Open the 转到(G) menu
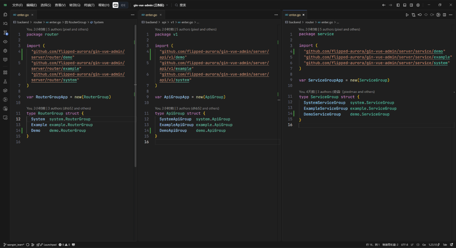The width and height of the screenshot is (456, 248). click(x=75, y=5)
